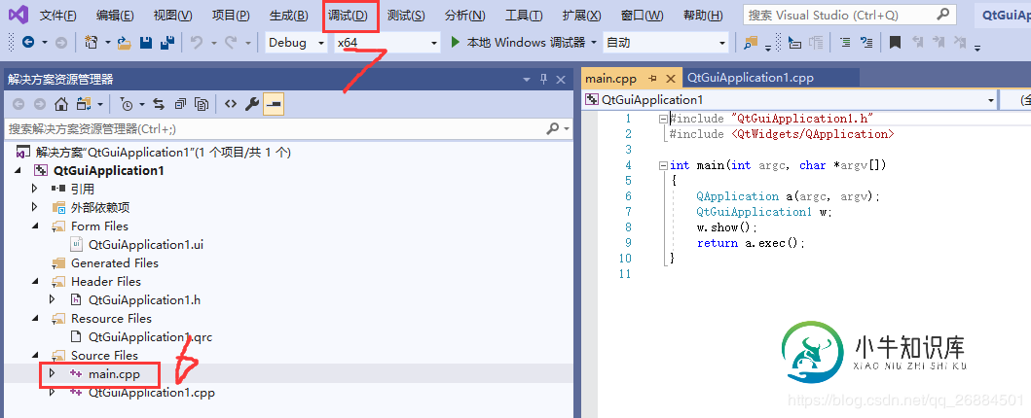
Task: Open the 项目(P) menu
Action: pos(232,16)
